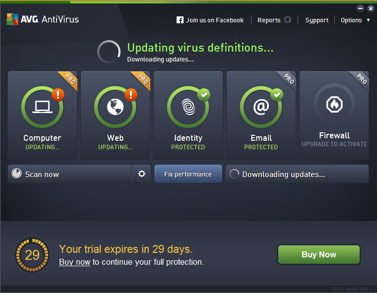377x293 pixels.
Task: Click the Email @ icon
Action: tap(261, 107)
